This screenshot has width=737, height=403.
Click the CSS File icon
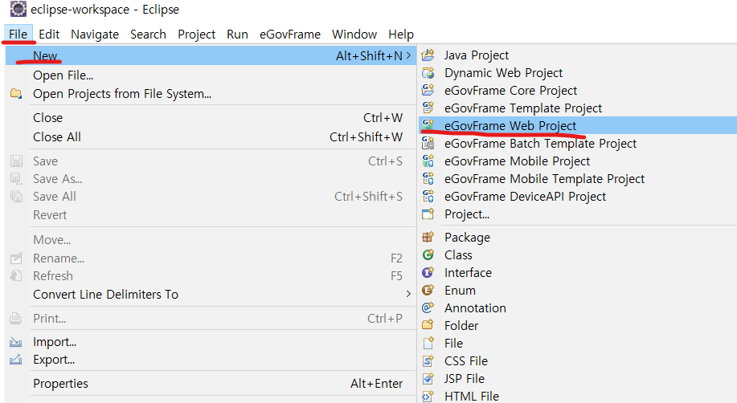tap(428, 360)
